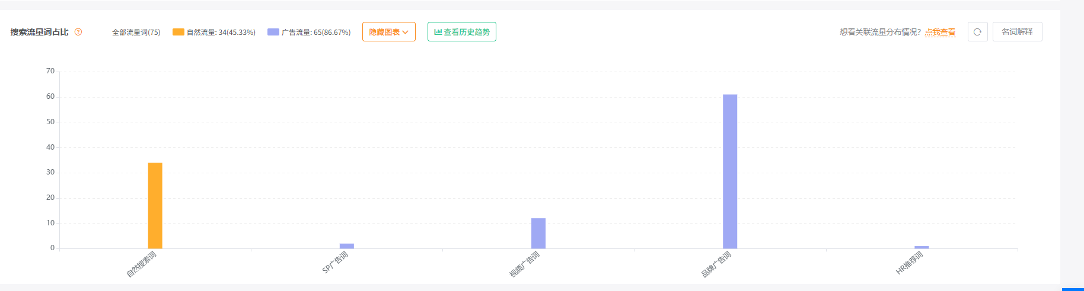This screenshot has width=1084, height=291.
Task: Click the 品牌广告词 axis label
Action: [x=716, y=264]
